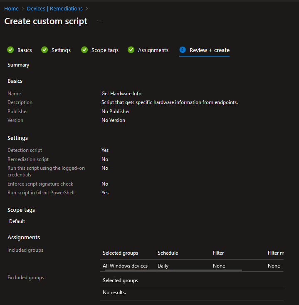Click Selected groups header under Excluded groups

click(x=120, y=280)
